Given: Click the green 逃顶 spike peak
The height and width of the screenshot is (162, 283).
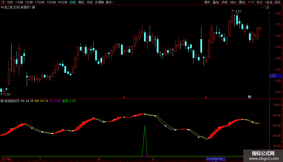Looking at the screenshot, I should 145,126.
